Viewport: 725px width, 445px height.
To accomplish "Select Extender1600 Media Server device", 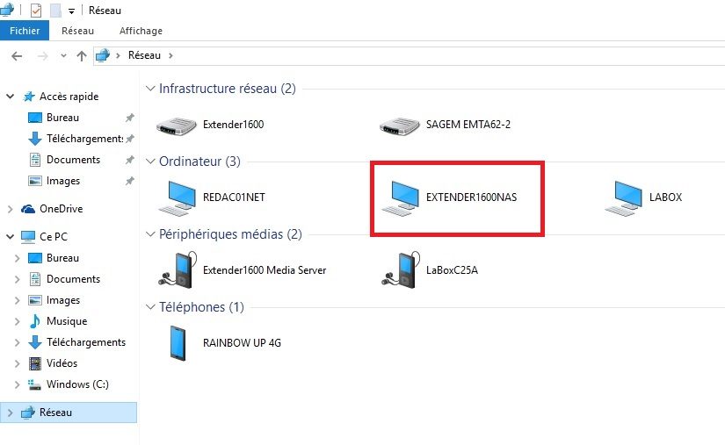I will pos(242,270).
